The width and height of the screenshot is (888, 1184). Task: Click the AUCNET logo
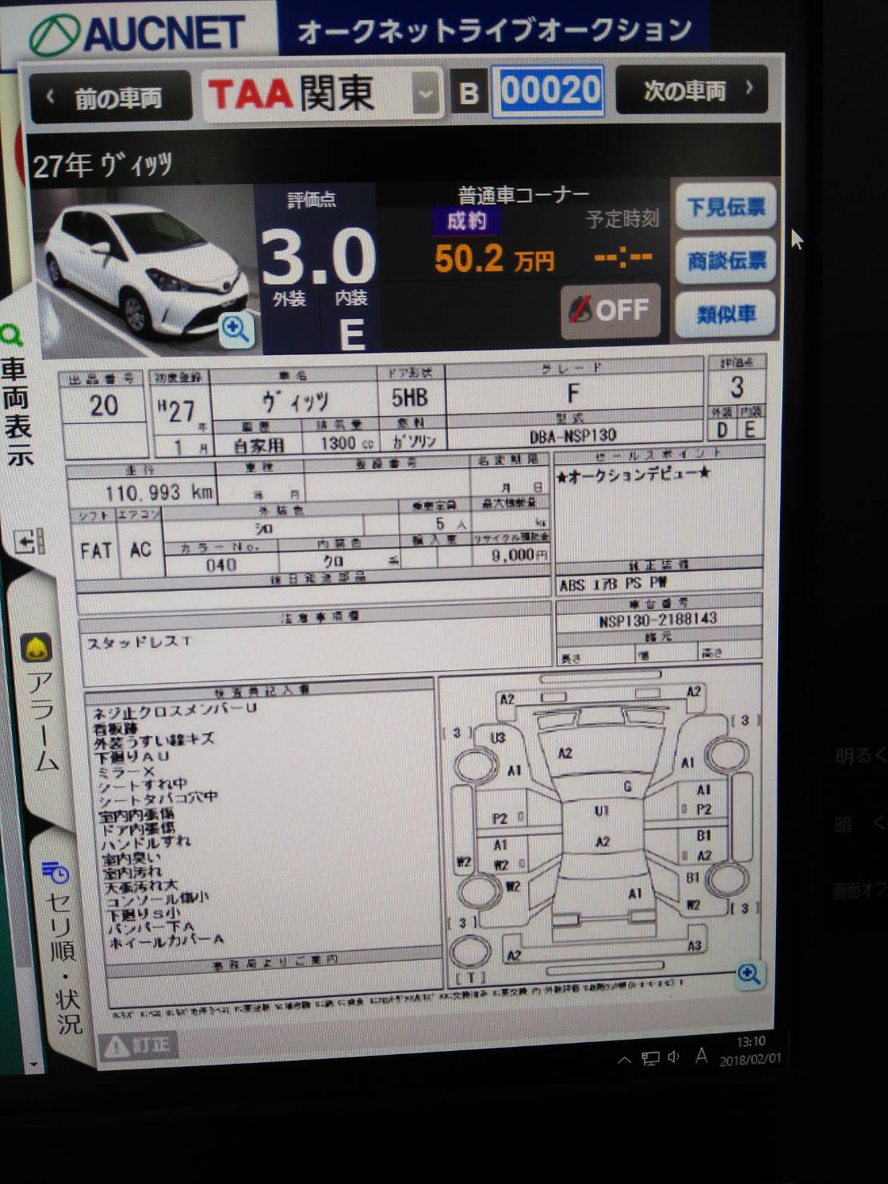(138, 32)
